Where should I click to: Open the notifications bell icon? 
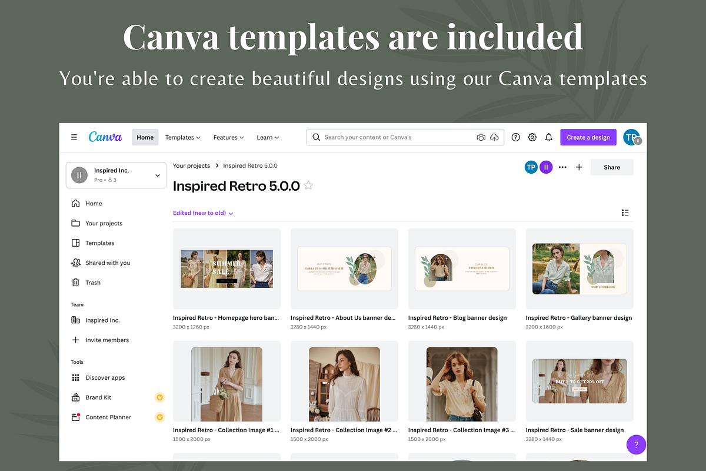pyautogui.click(x=549, y=137)
